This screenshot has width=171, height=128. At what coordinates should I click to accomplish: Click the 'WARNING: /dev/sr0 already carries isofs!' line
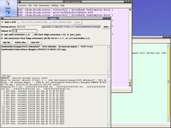tap(24, 78)
